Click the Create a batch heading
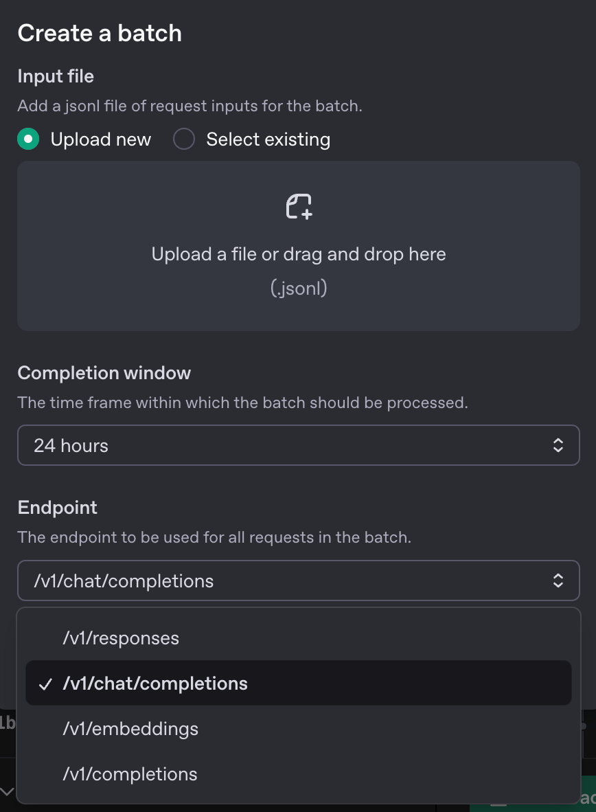The width and height of the screenshot is (596, 812). click(100, 32)
